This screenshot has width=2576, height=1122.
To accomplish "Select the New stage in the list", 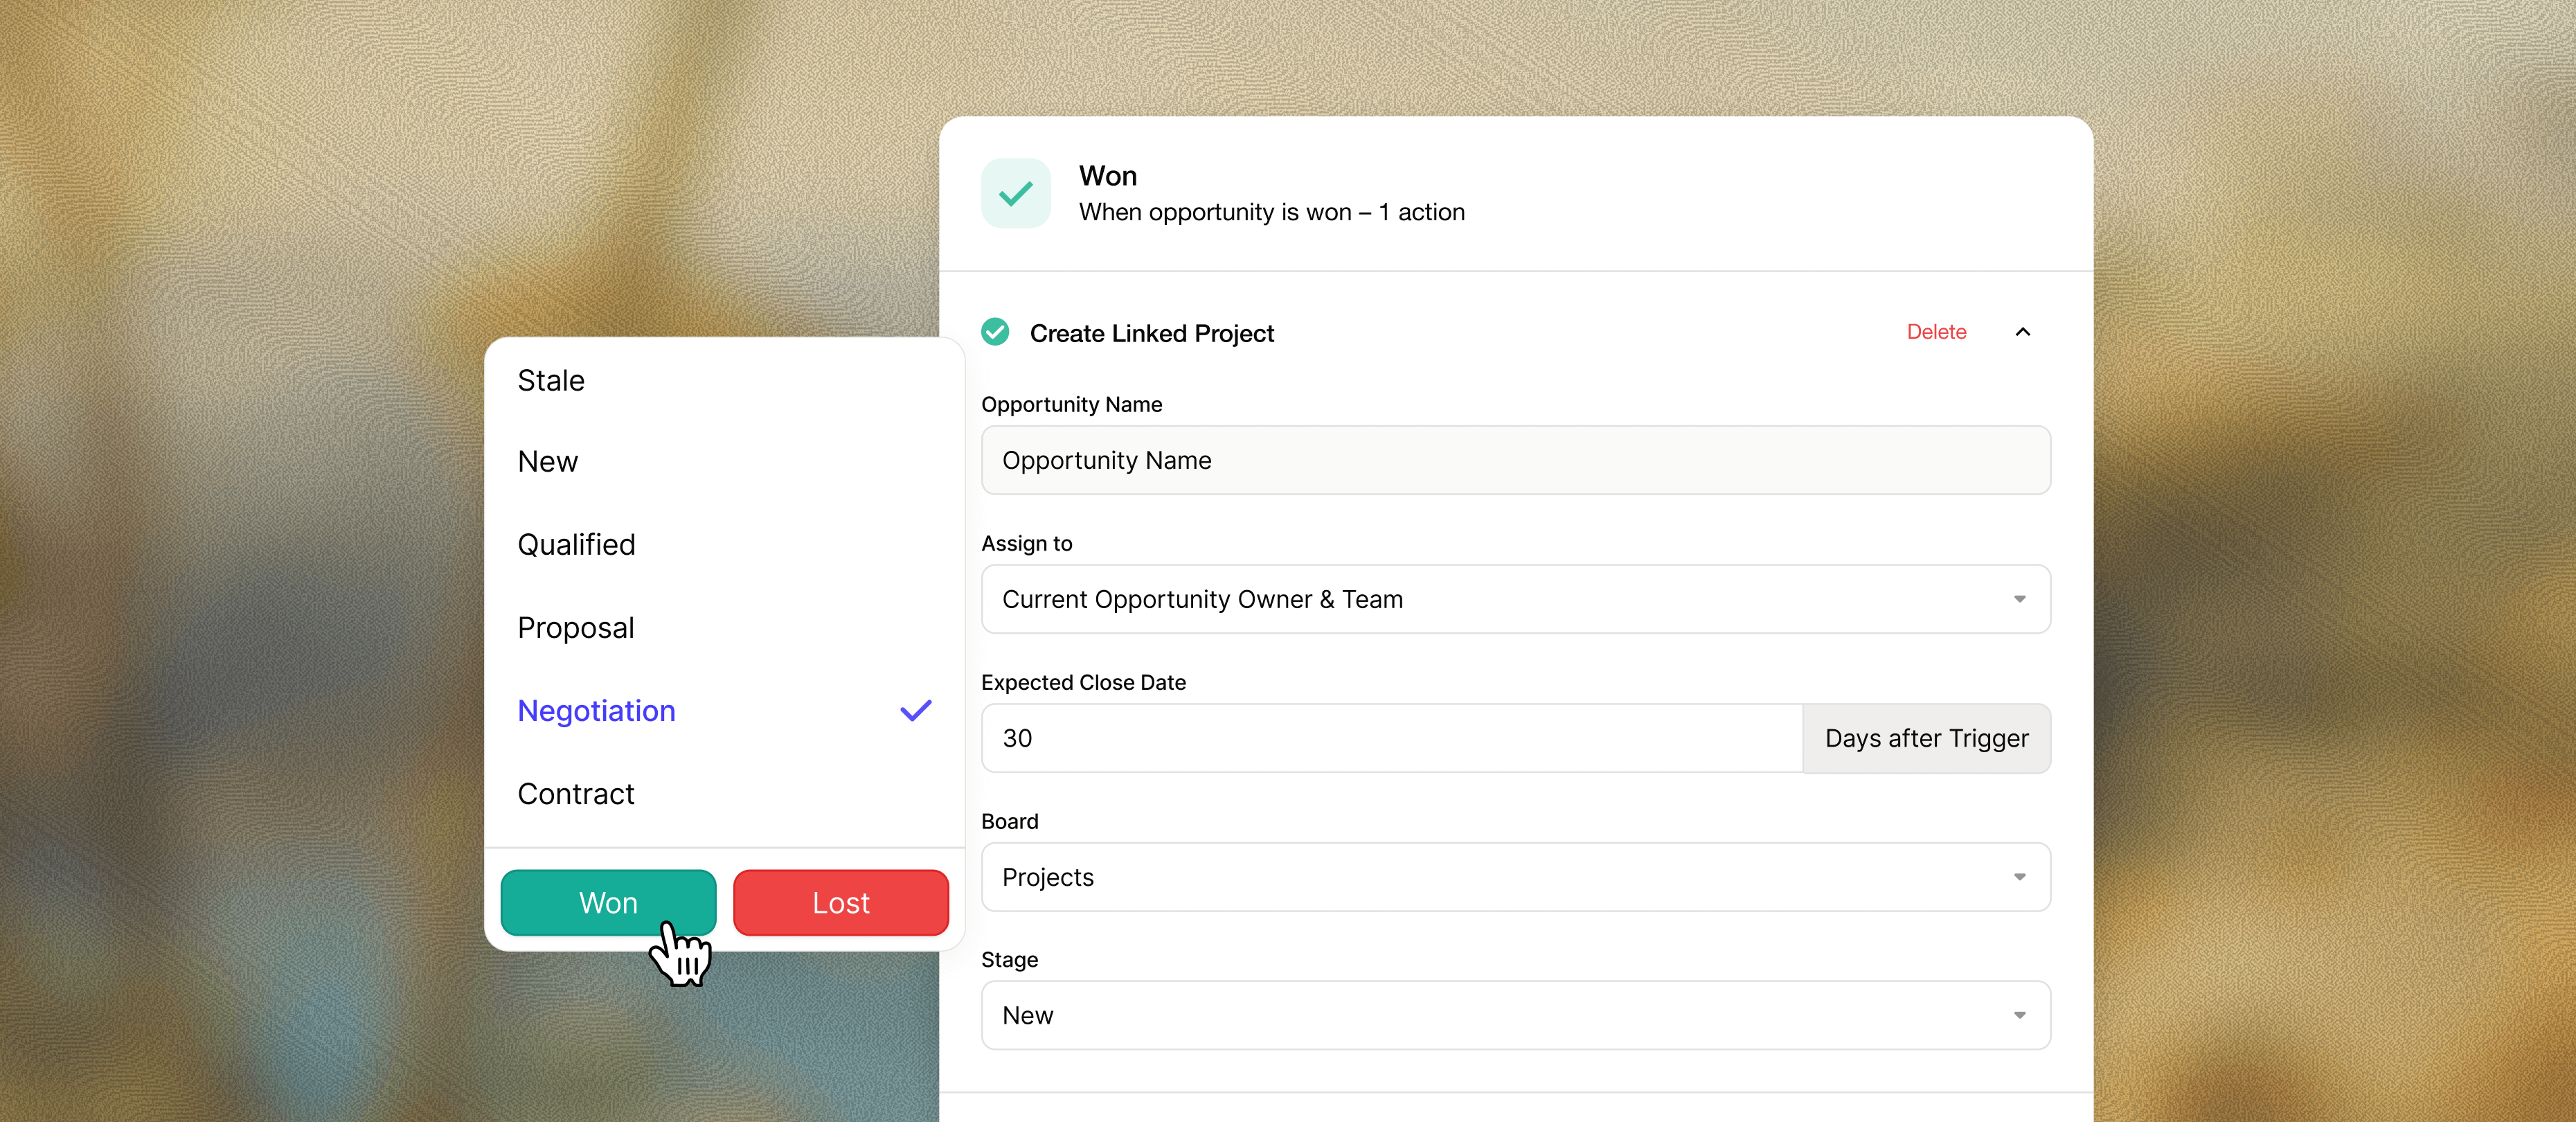I will click(x=547, y=461).
